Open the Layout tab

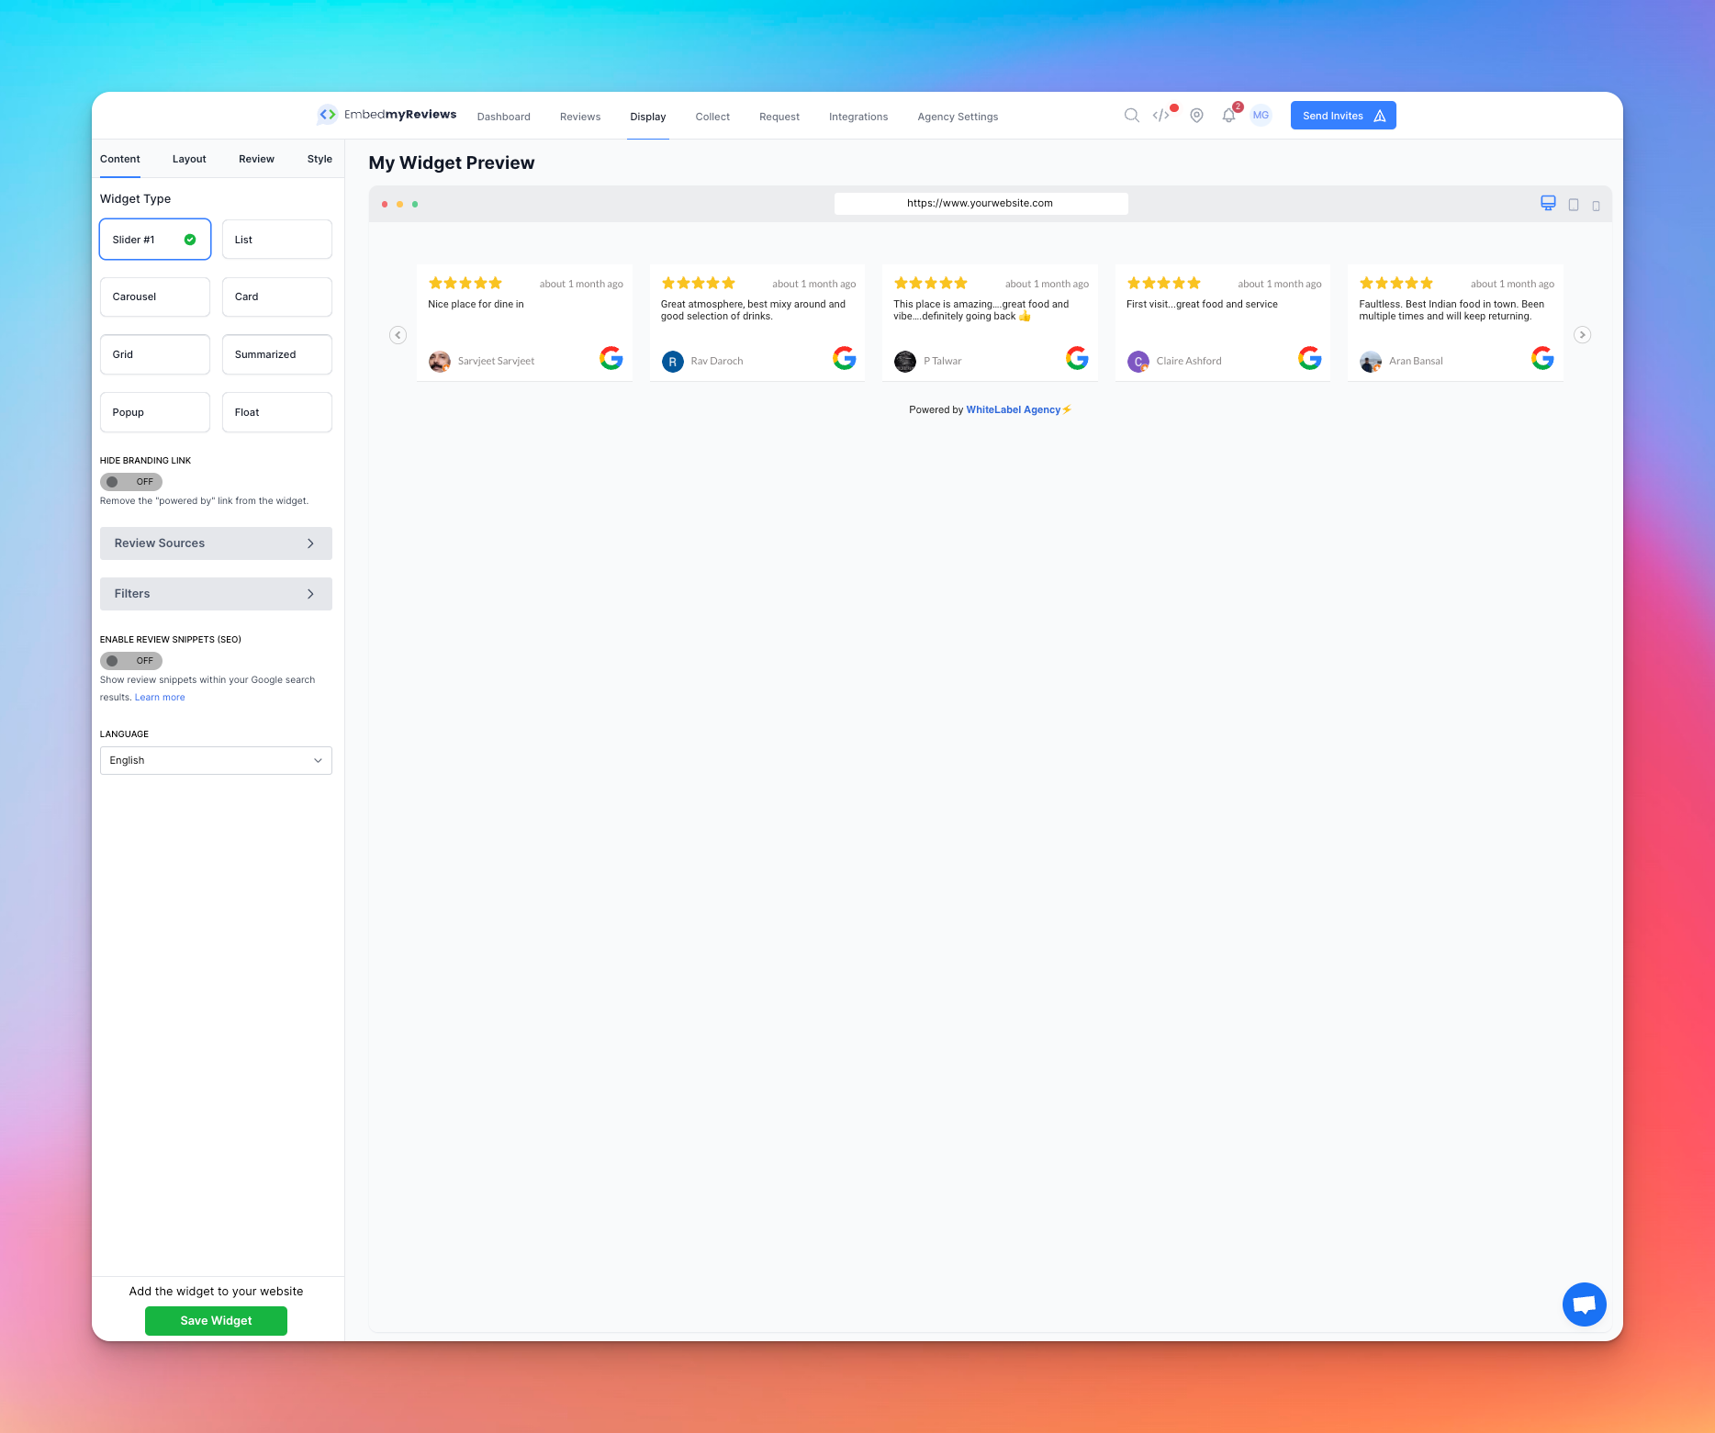coord(189,159)
